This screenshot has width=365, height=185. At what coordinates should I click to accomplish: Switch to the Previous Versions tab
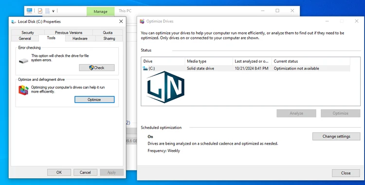point(69,33)
